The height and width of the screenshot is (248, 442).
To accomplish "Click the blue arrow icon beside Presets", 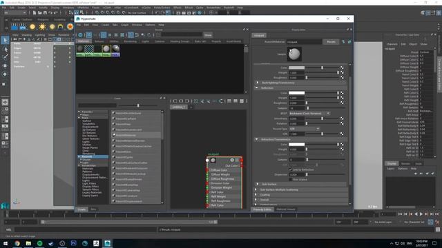I will point(343,42).
